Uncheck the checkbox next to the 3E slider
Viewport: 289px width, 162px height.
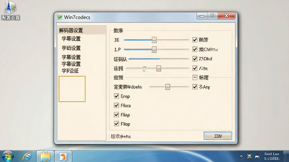195,40
